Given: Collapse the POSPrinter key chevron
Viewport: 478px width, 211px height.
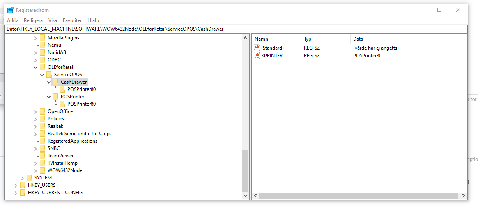Looking at the screenshot, I should (49, 97).
